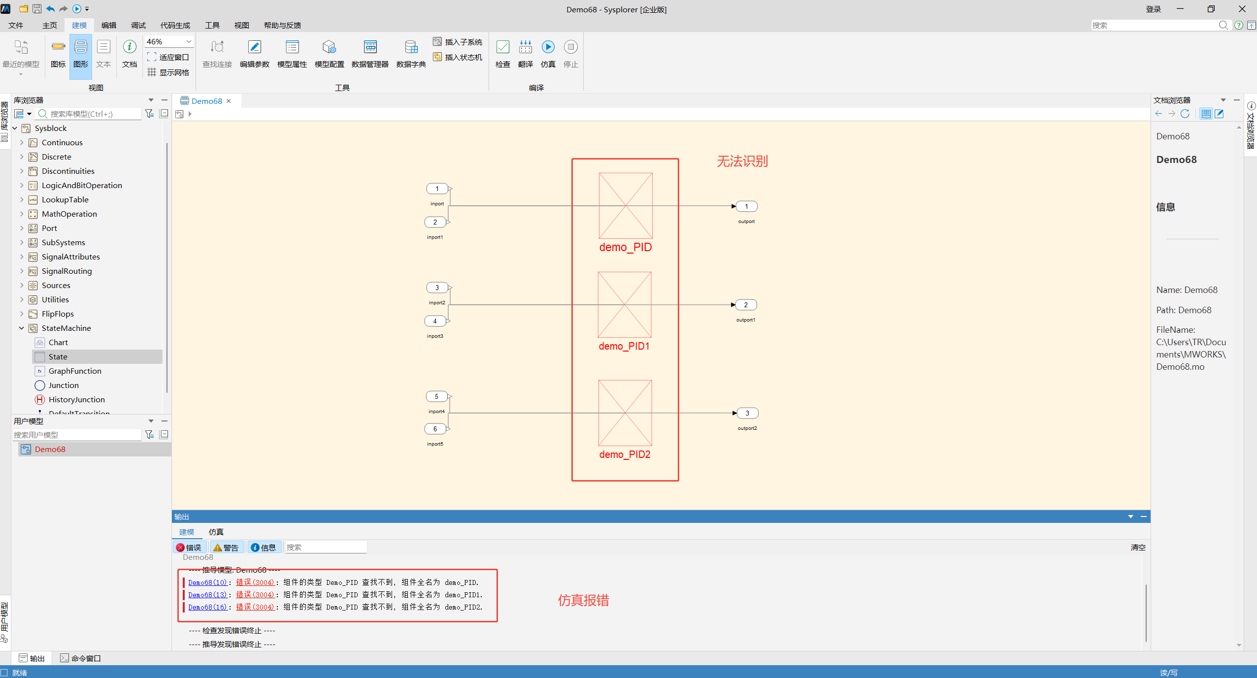Click the 翻译 translate icon

[x=525, y=47]
